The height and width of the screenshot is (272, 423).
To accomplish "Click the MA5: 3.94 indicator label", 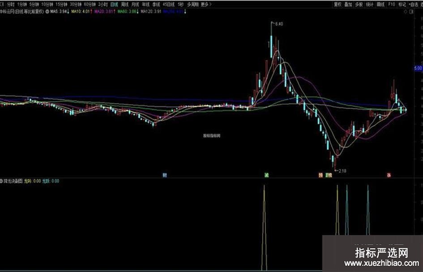I will pyautogui.click(x=59, y=12).
